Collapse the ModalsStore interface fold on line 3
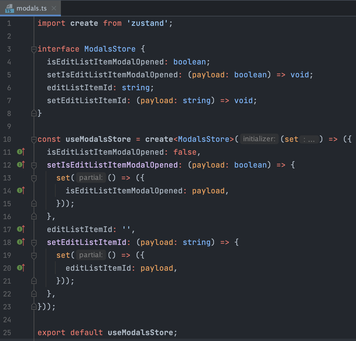The height and width of the screenshot is (341, 356). 34,49
